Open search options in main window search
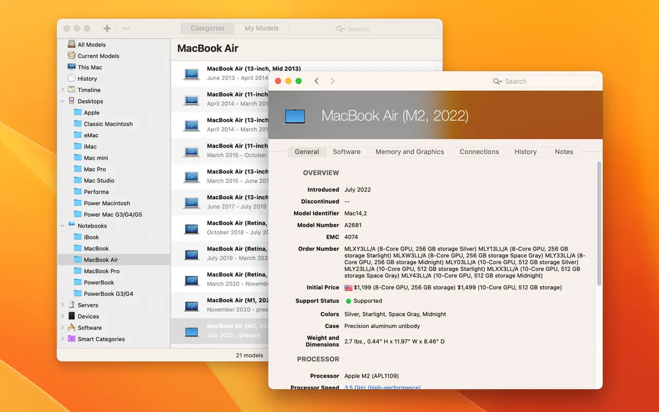Viewport: 659px width, 412px height. point(340,29)
